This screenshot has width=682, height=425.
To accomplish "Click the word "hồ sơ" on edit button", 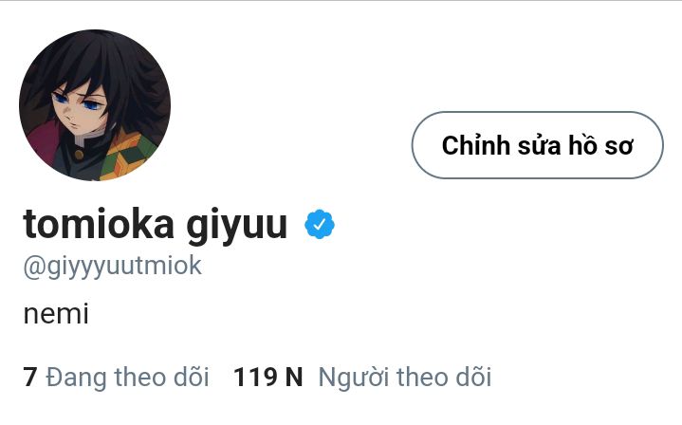I will (x=601, y=145).
